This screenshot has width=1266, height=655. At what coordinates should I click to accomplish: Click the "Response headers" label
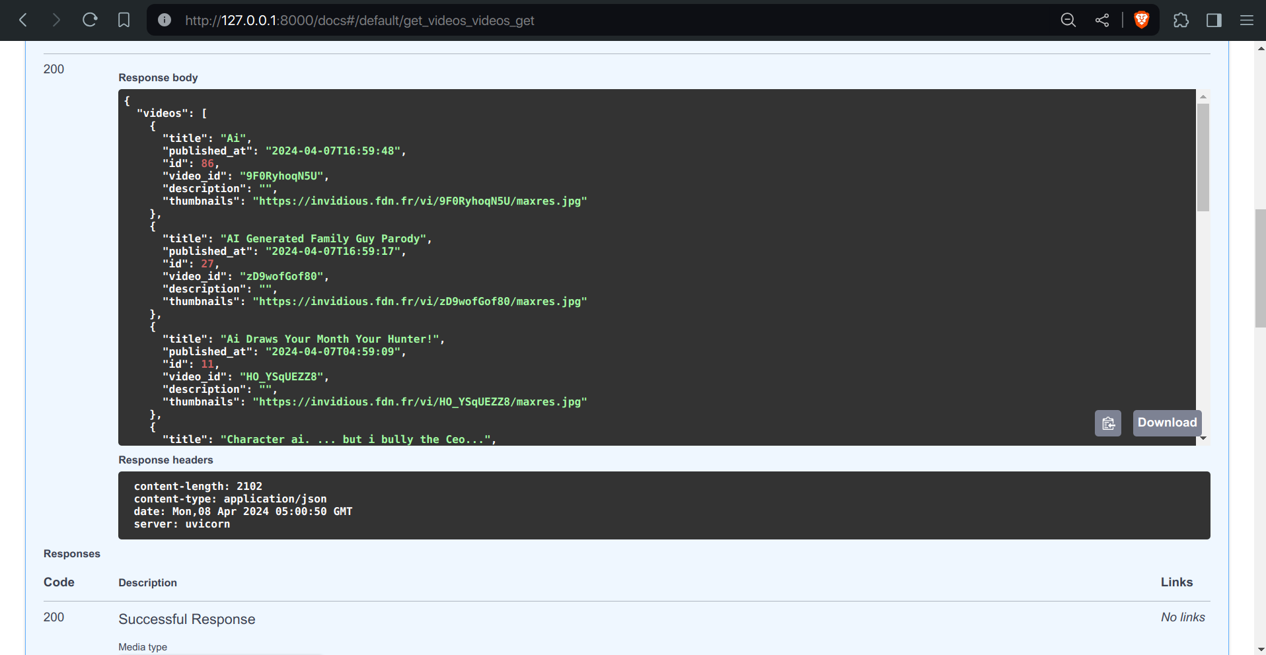[x=166, y=460]
